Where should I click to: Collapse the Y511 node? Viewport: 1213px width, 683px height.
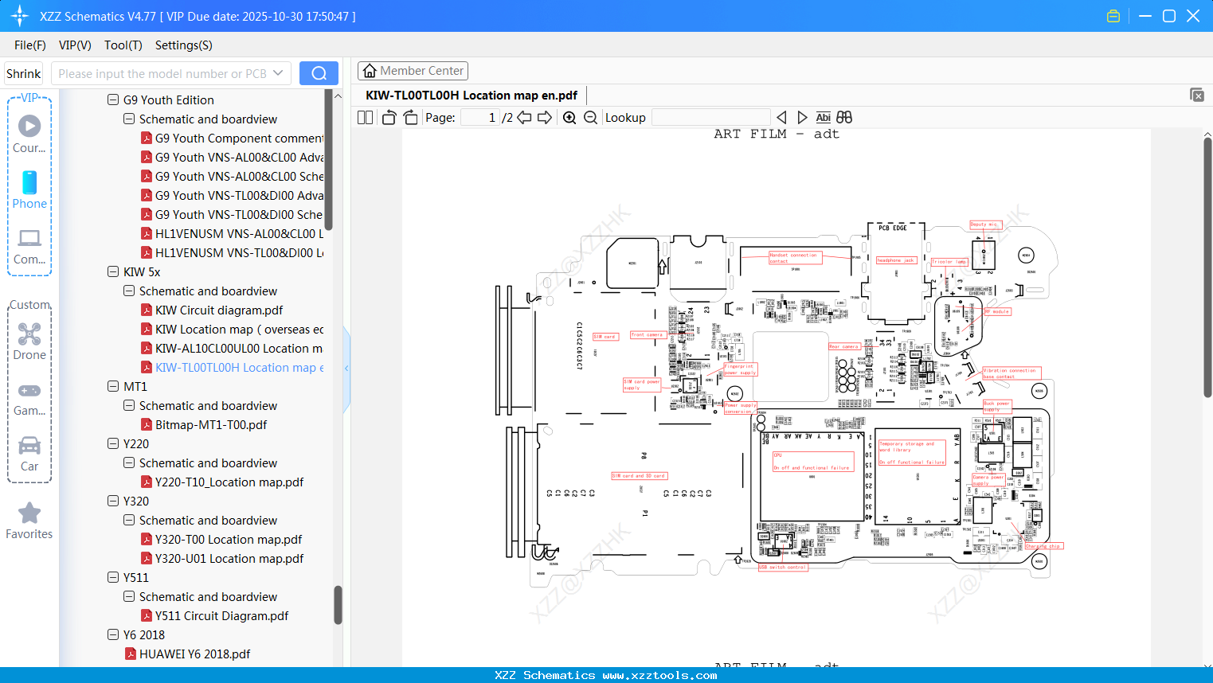pos(113,578)
